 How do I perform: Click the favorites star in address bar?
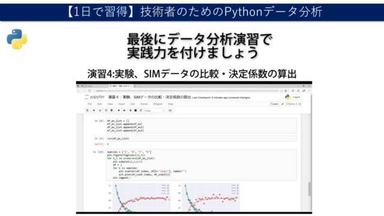click(x=286, y=91)
